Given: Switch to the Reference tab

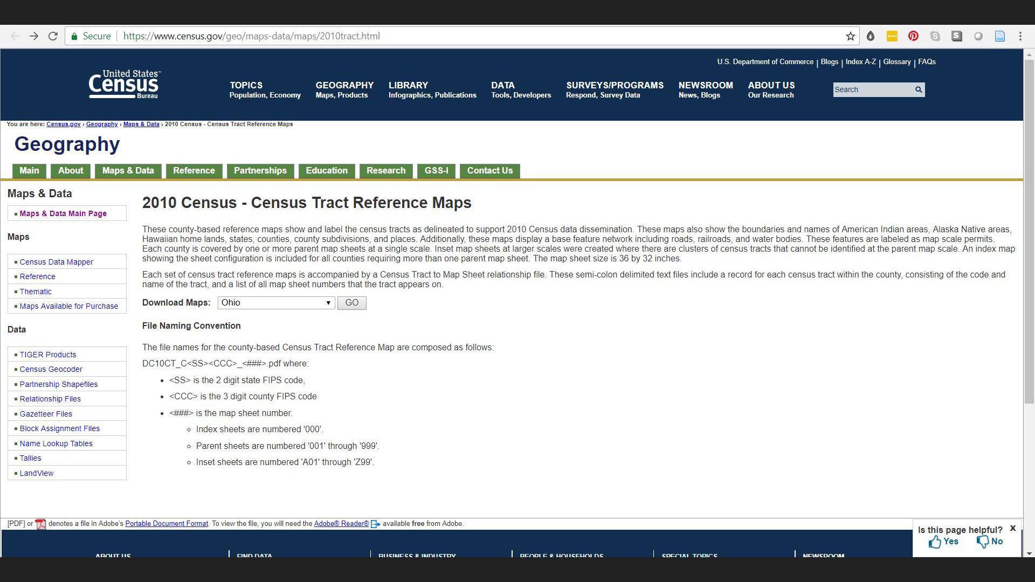Looking at the screenshot, I should point(194,171).
